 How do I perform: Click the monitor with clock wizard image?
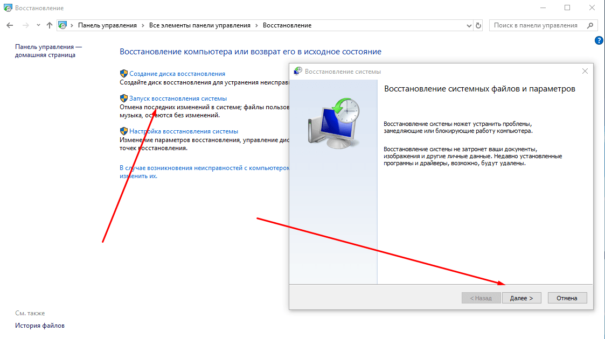(x=334, y=123)
